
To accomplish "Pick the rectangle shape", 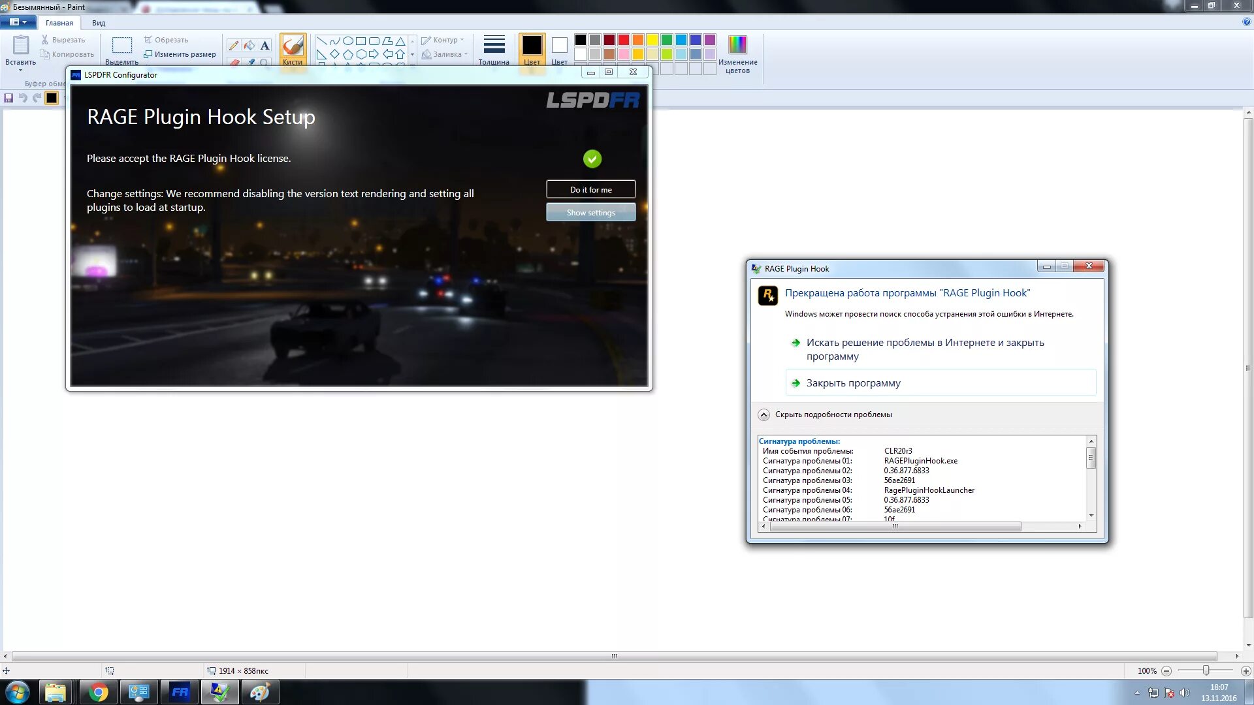I will [361, 40].
